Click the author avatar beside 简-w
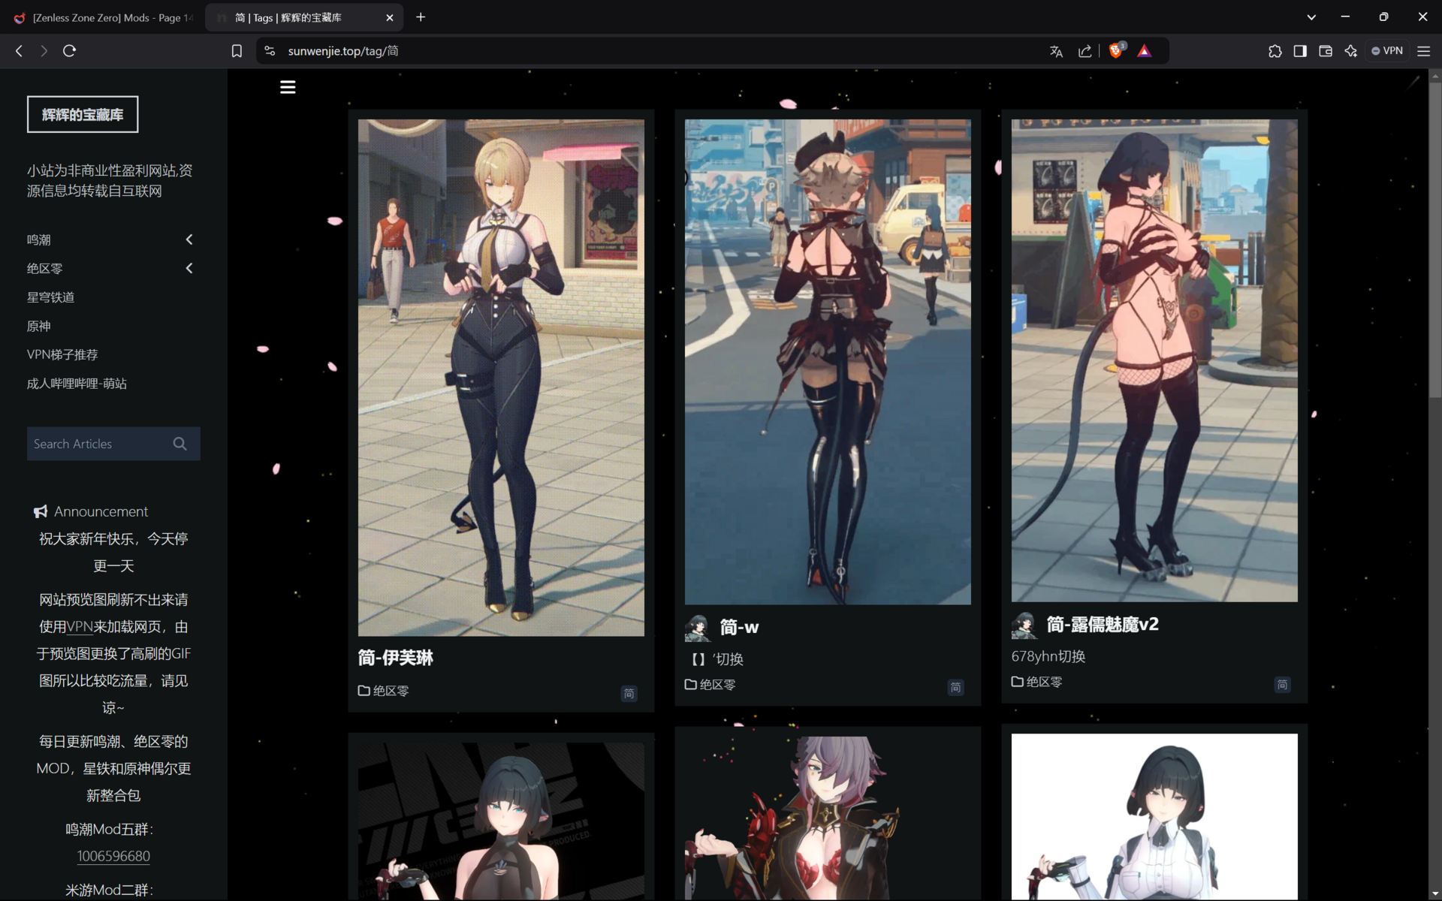This screenshot has width=1442, height=901. click(x=697, y=628)
